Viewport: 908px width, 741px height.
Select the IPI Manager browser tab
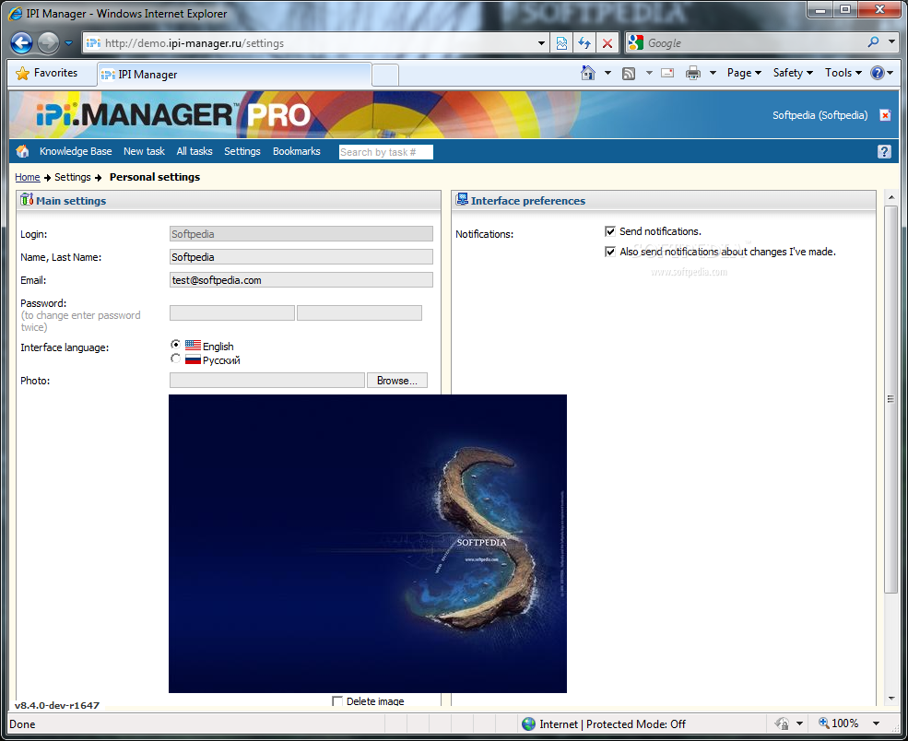click(x=233, y=74)
